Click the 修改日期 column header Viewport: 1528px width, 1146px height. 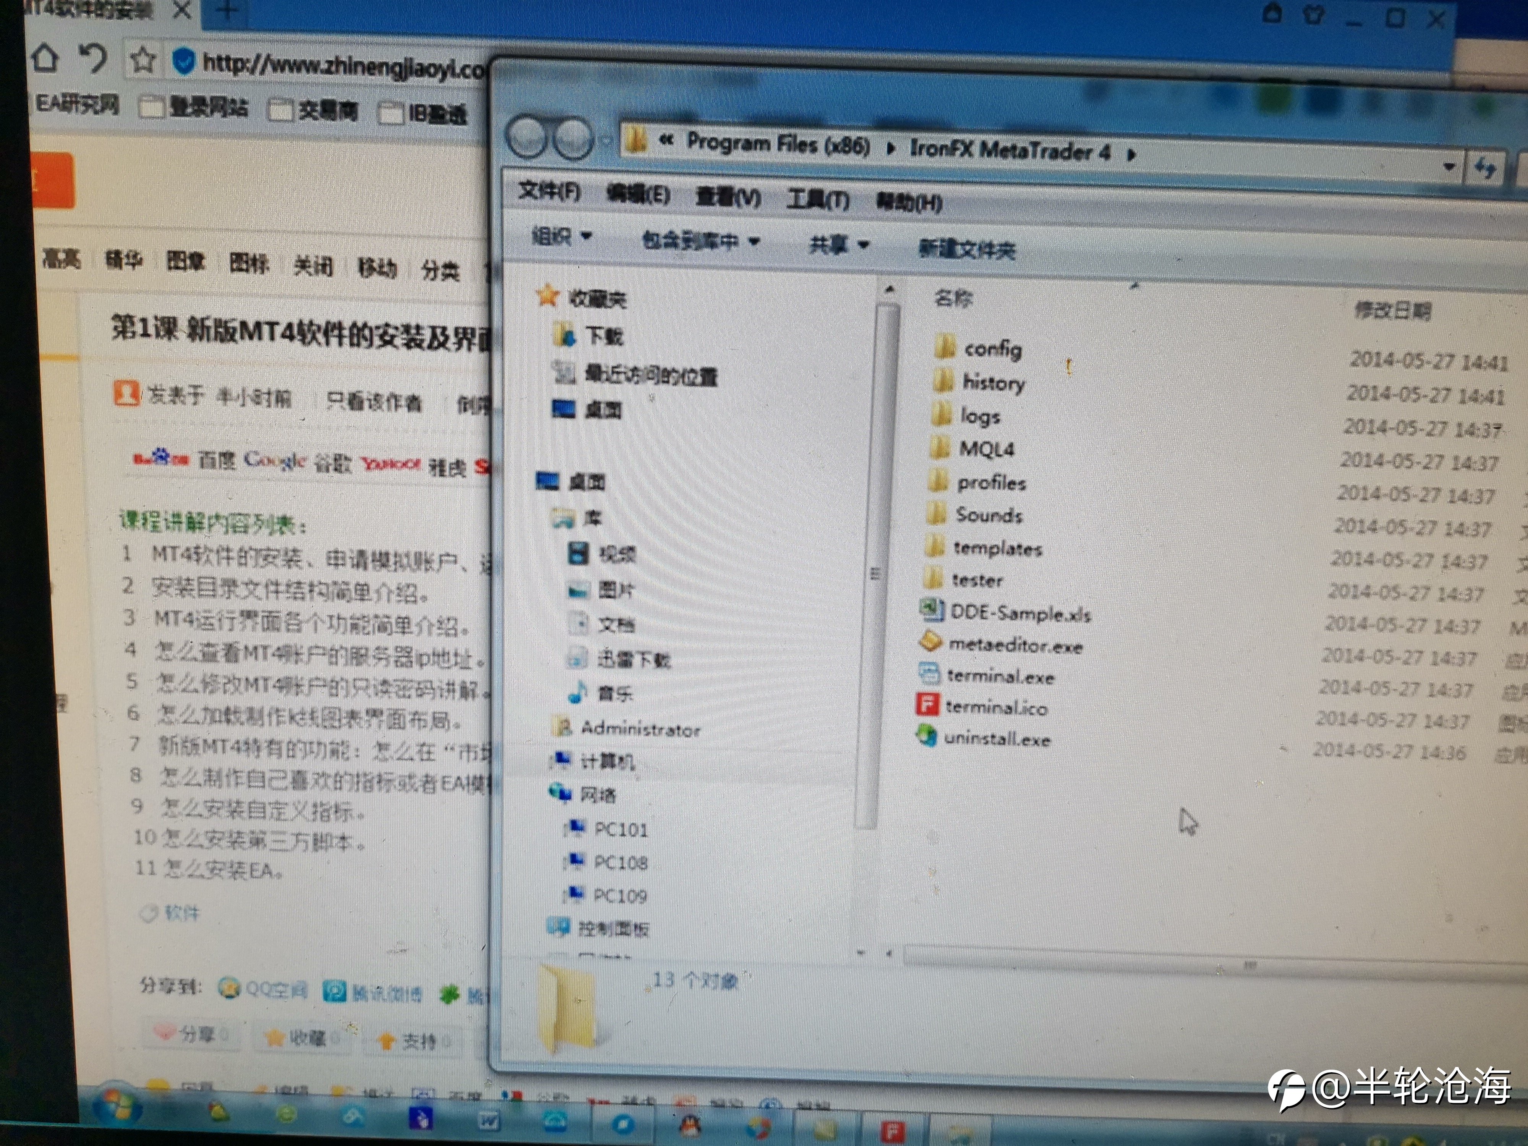[1392, 310]
